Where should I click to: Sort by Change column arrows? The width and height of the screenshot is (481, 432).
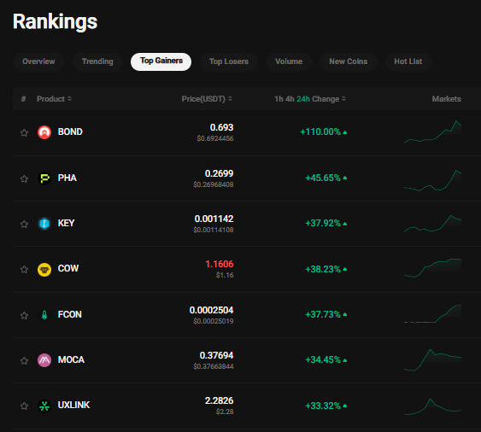click(x=343, y=99)
